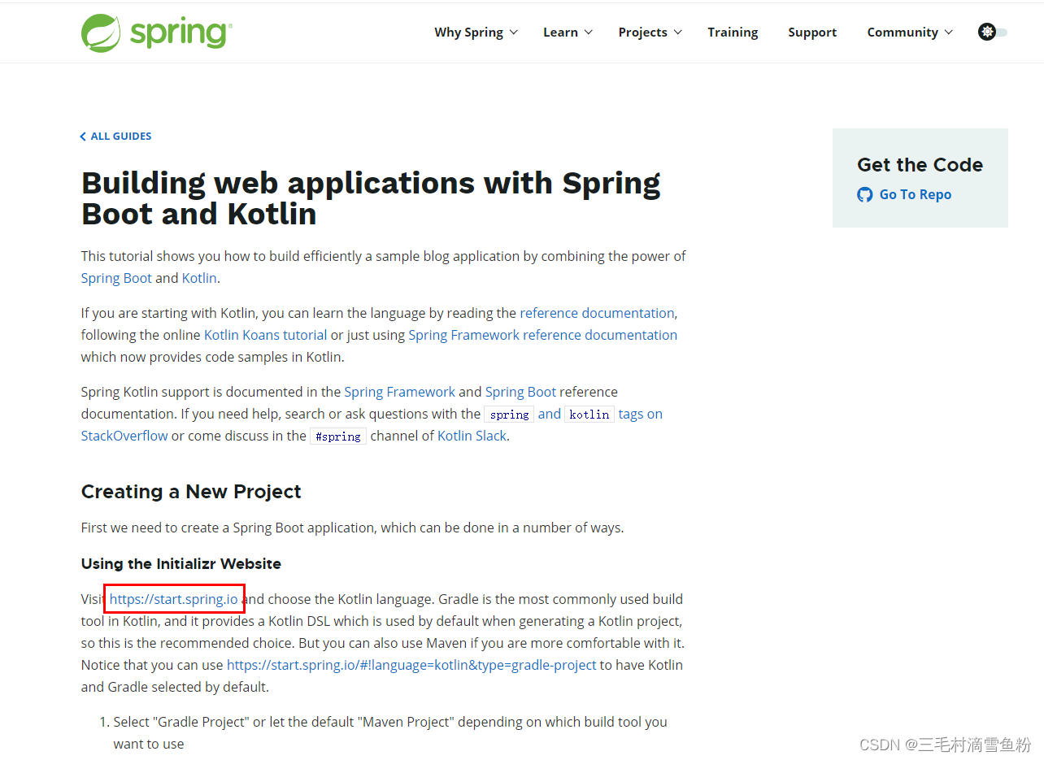Viewport: 1044px width, 760px height.
Task: Click the back chevron before ALL GUIDES
Action: (83, 137)
